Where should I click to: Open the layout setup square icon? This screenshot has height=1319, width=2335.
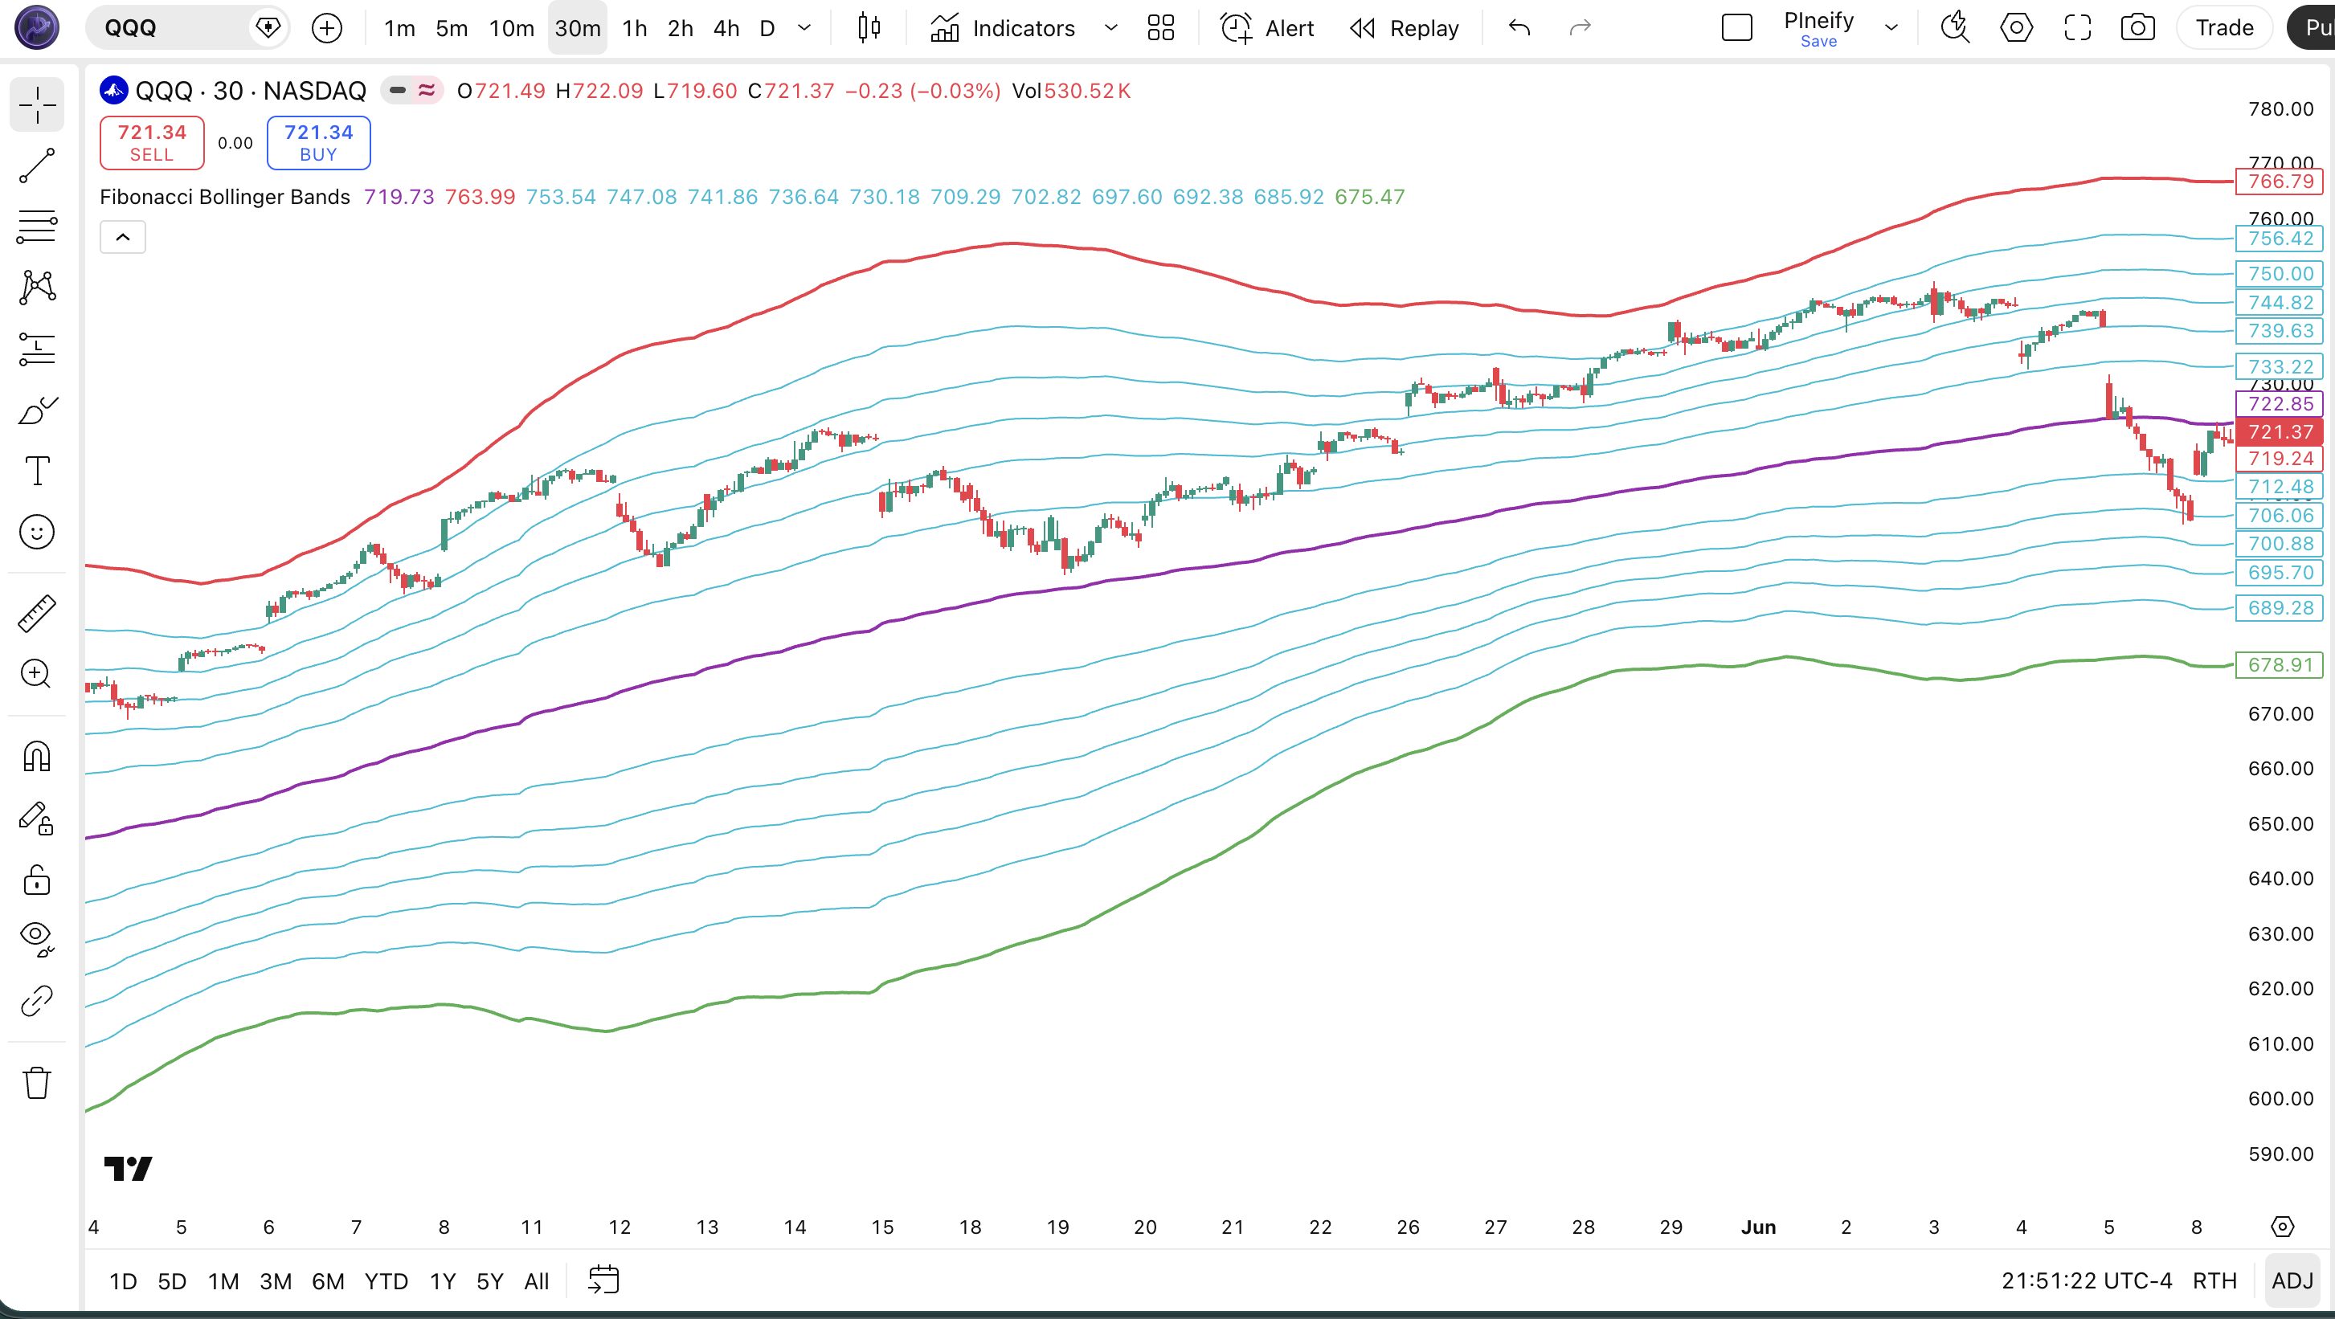1736,28
